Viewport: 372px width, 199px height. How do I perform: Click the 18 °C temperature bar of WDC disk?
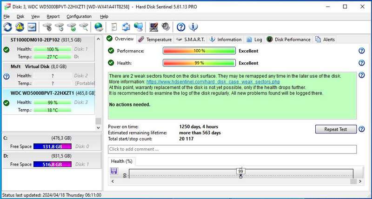(53, 110)
